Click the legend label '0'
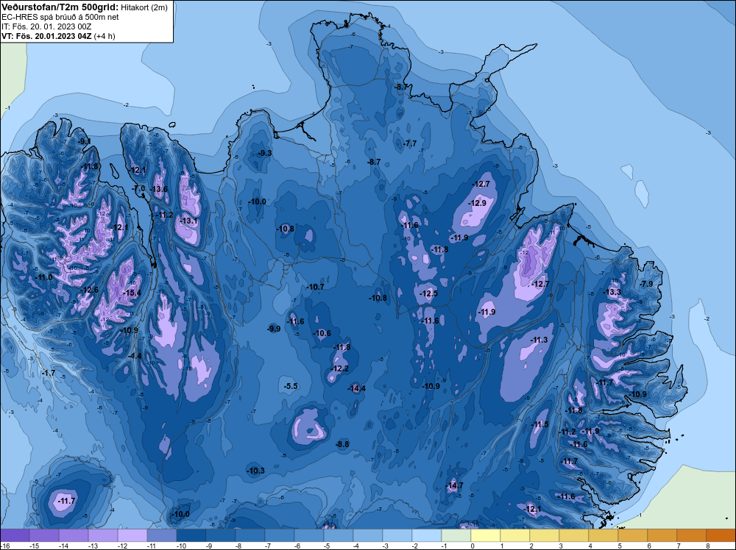 pyautogui.click(x=473, y=546)
